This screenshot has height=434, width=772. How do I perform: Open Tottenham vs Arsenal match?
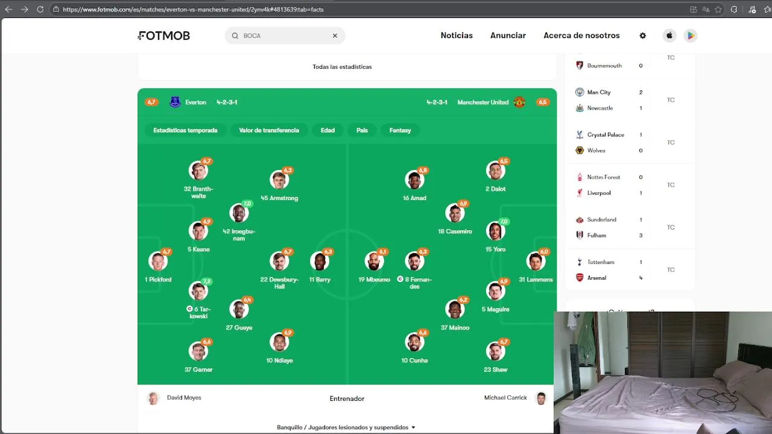click(x=630, y=270)
